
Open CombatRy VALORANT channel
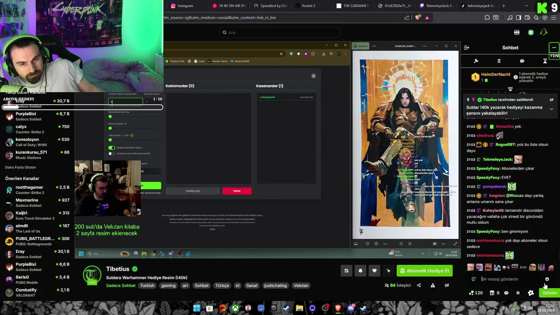(x=37, y=292)
